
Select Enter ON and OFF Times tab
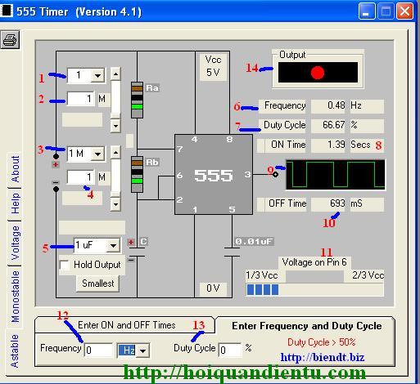pos(126,325)
